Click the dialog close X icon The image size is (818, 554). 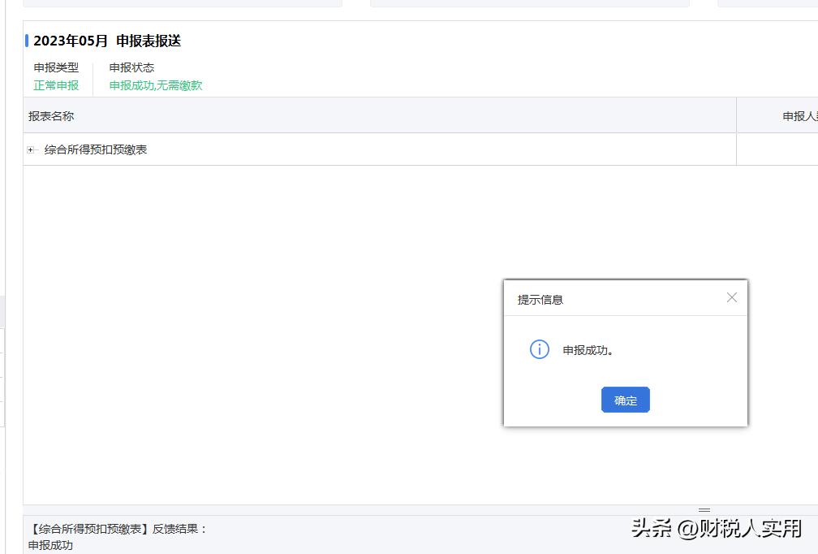click(x=732, y=297)
